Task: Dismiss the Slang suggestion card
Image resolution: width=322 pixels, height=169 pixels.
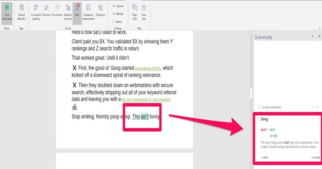Action: click(x=319, y=118)
